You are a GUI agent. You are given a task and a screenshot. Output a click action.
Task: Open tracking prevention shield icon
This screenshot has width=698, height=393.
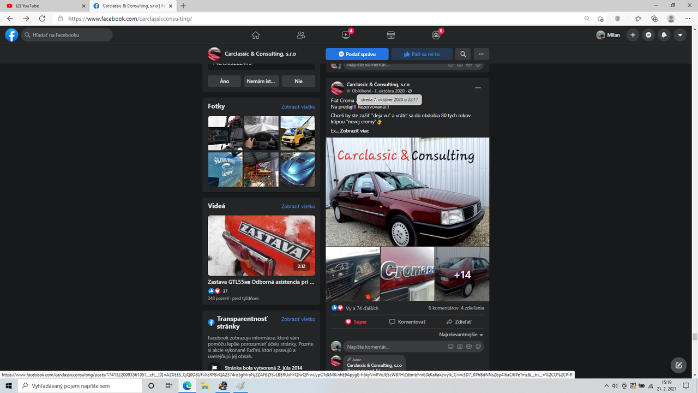[x=618, y=19]
